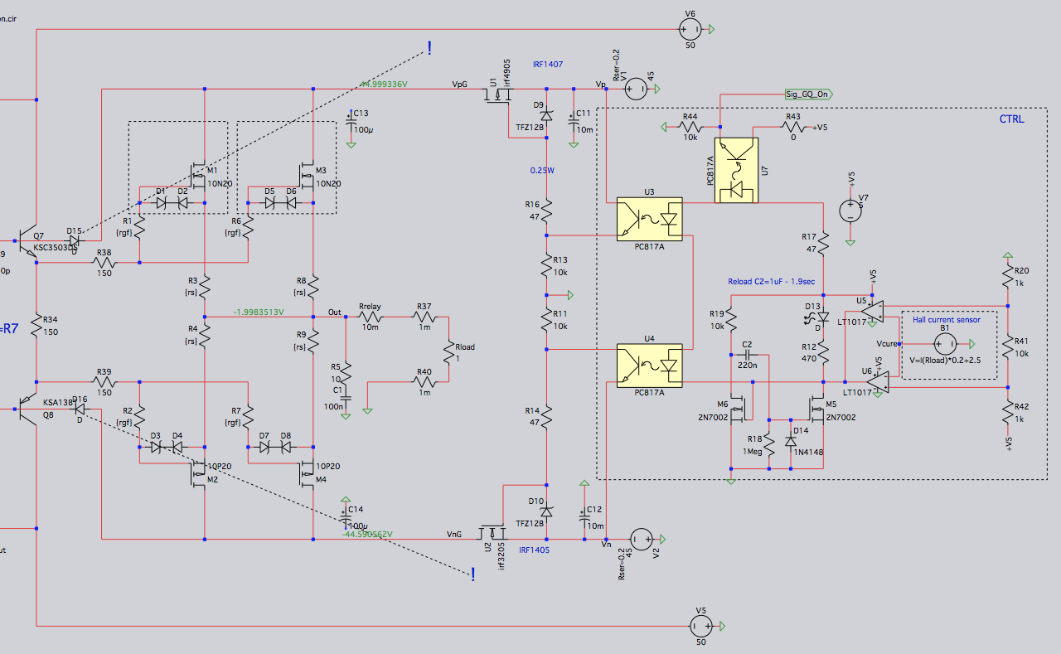Click the M4 10P20 MOSFET symbol
This screenshot has width=1061, height=654.
(x=307, y=475)
